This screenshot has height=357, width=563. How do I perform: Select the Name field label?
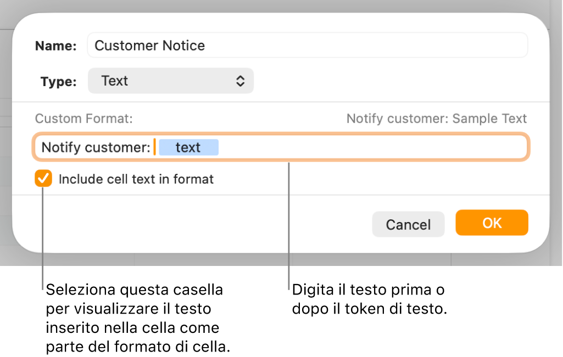pos(55,46)
